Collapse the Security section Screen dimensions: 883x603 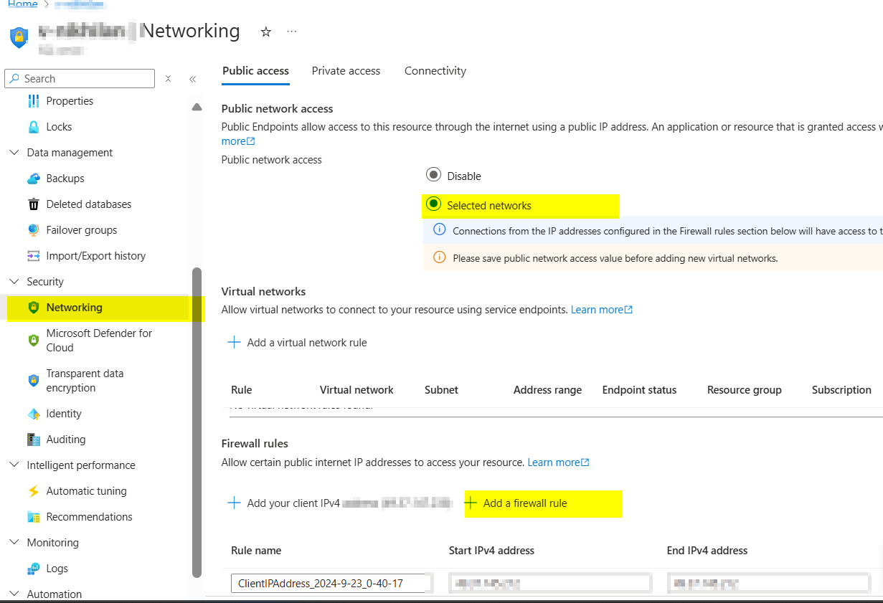tap(14, 281)
